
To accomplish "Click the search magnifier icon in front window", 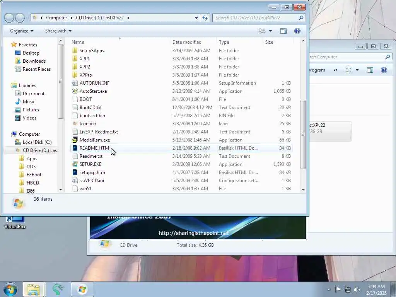I will coord(301,18).
